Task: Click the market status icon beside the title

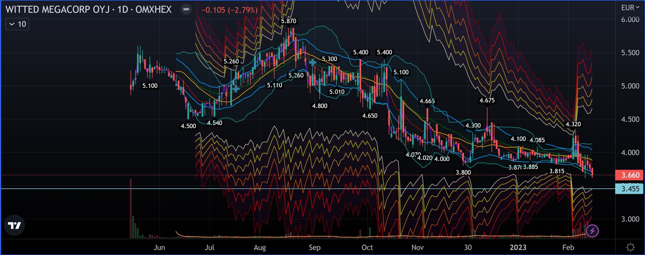Action: click(x=186, y=9)
